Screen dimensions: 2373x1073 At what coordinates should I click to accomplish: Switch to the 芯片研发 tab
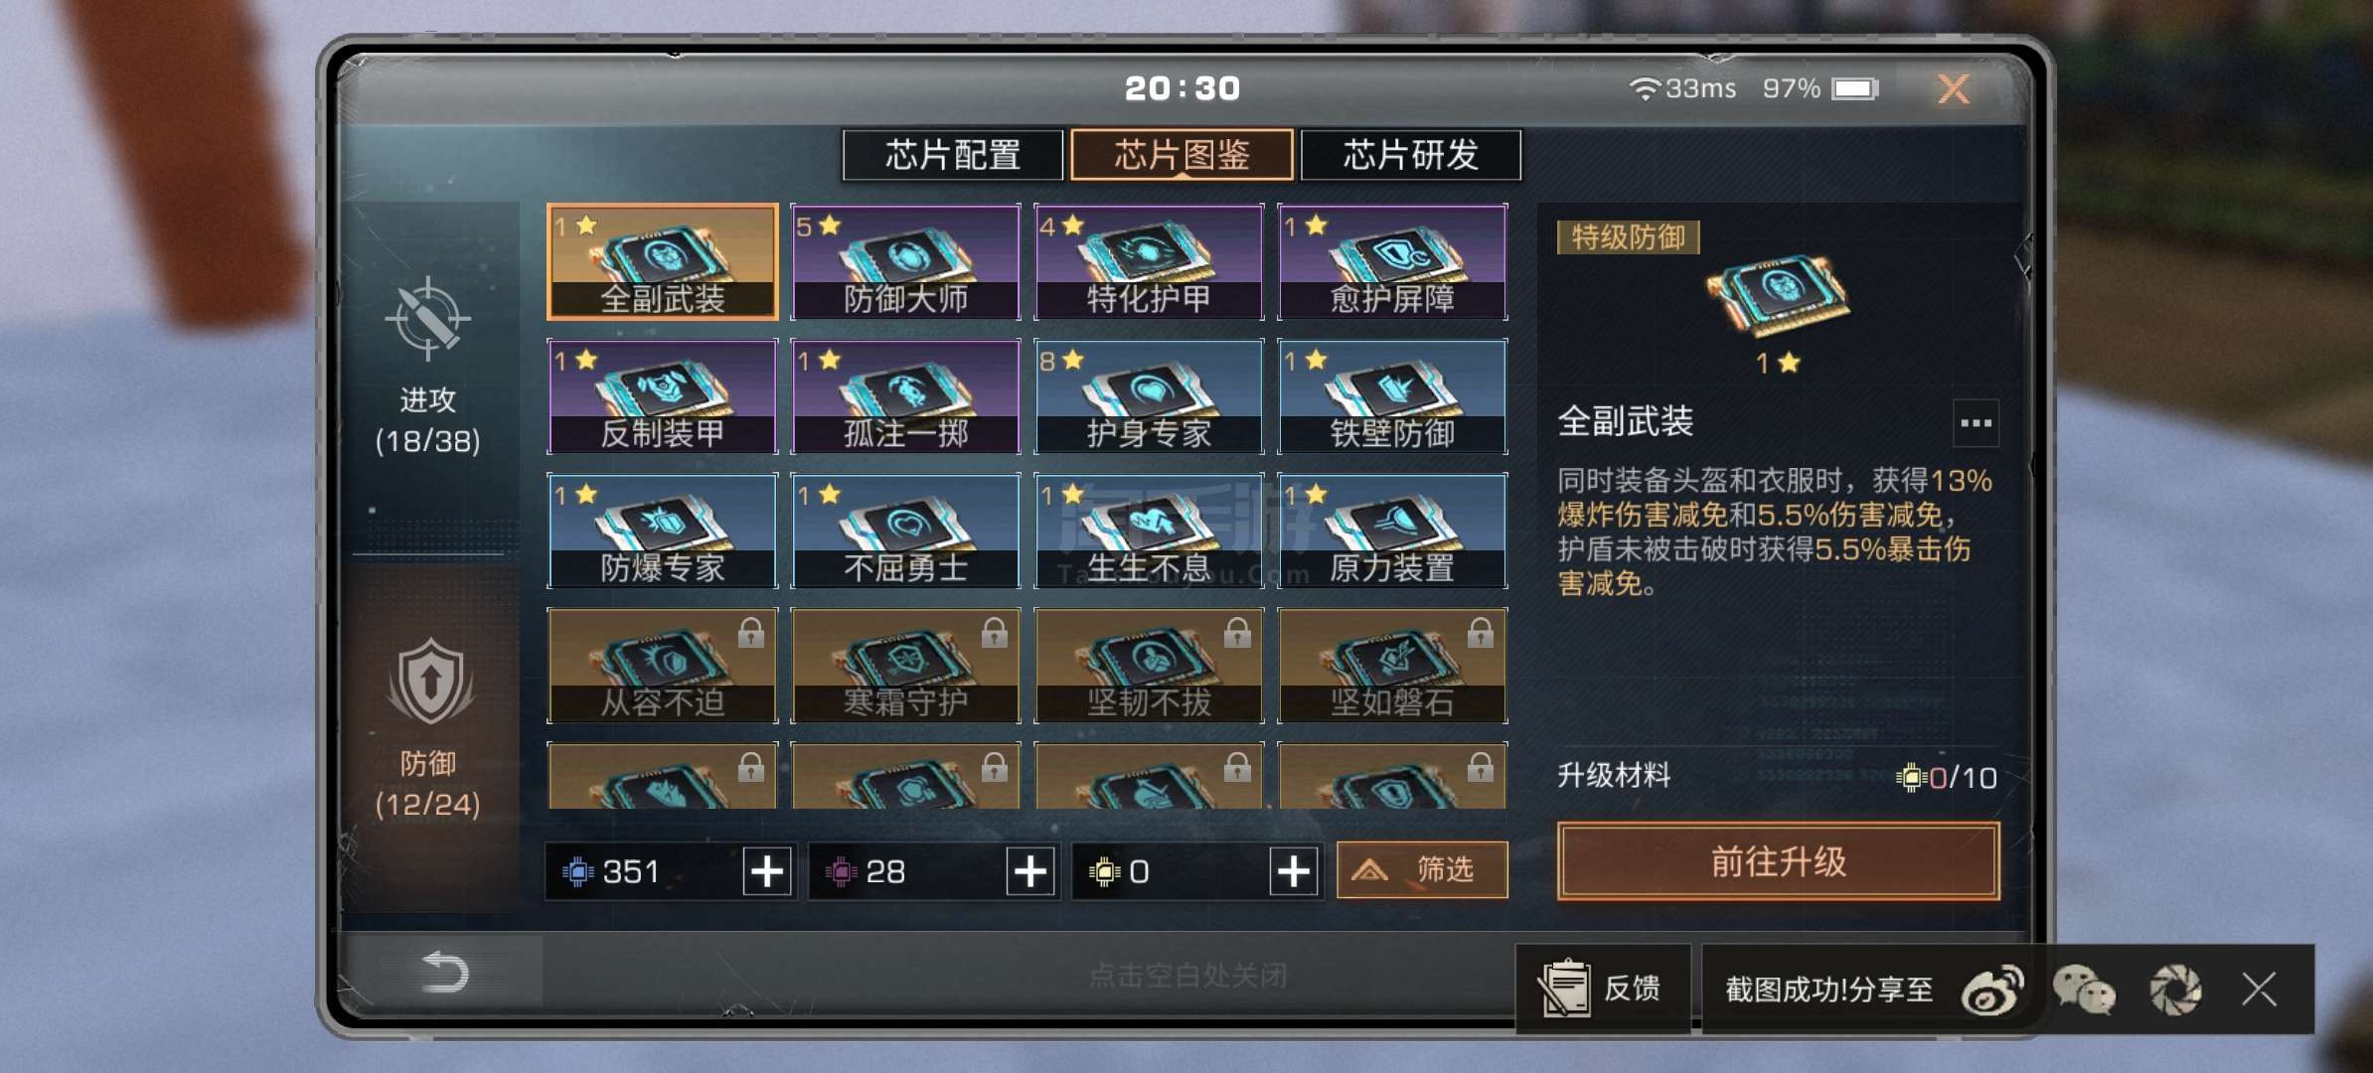(1411, 155)
